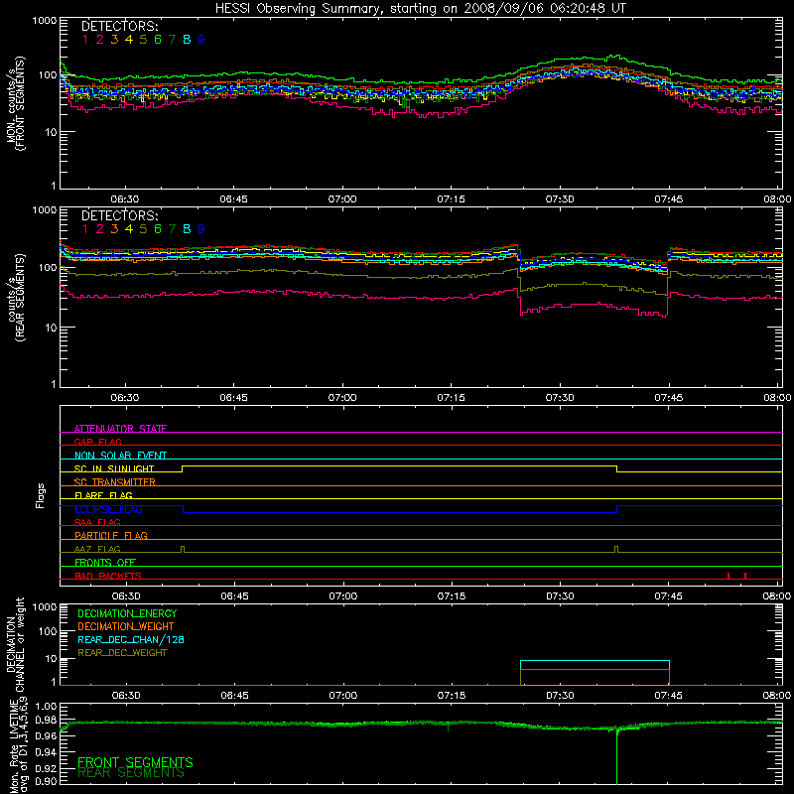Click the SC IN SUNLIGHT flag label
The image size is (794, 794).
click(x=114, y=468)
